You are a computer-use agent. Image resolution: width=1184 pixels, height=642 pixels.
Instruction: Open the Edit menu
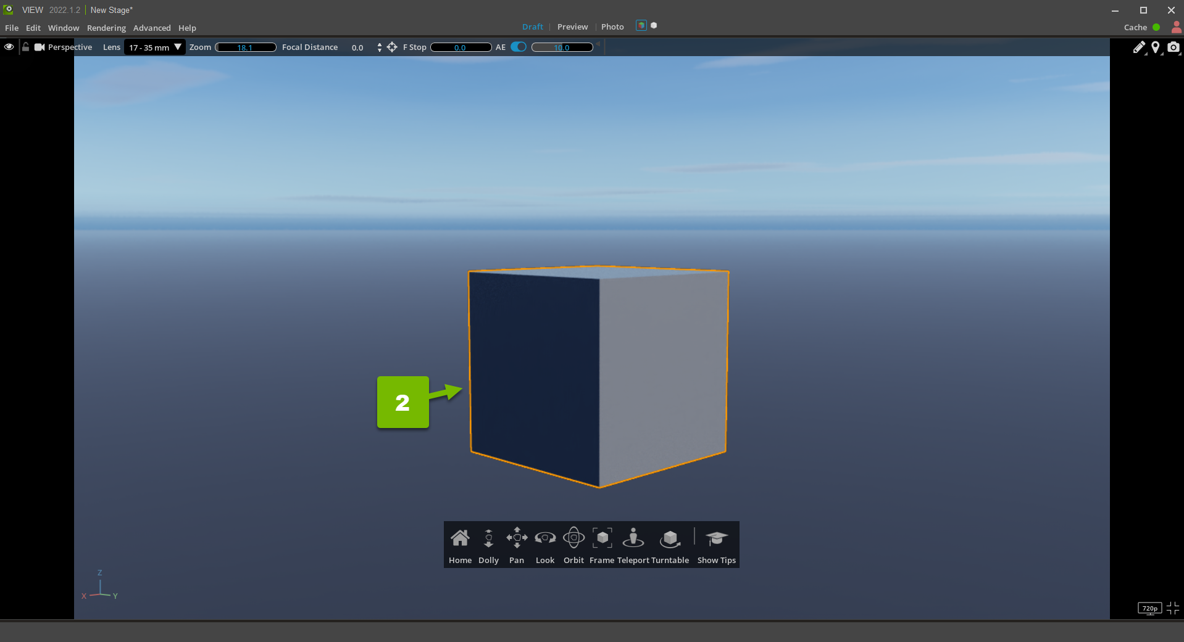(33, 28)
